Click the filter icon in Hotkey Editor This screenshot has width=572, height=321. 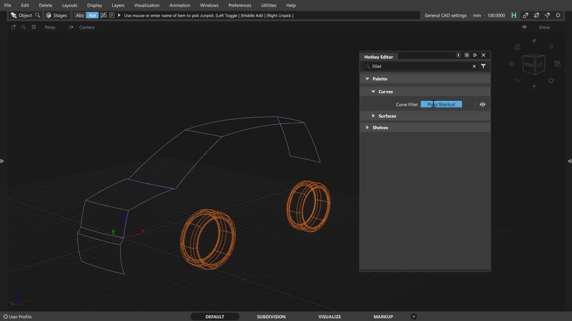click(483, 66)
